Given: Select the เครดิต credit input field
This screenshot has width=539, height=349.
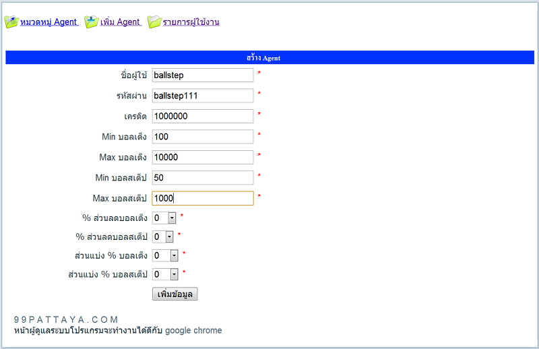Looking at the screenshot, I should click(x=202, y=116).
